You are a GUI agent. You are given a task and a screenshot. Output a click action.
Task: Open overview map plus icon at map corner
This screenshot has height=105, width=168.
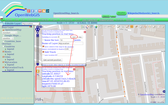[x=164, y=92]
